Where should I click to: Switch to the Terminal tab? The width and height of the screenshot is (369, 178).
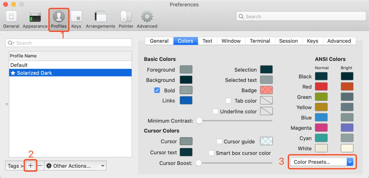click(x=260, y=41)
